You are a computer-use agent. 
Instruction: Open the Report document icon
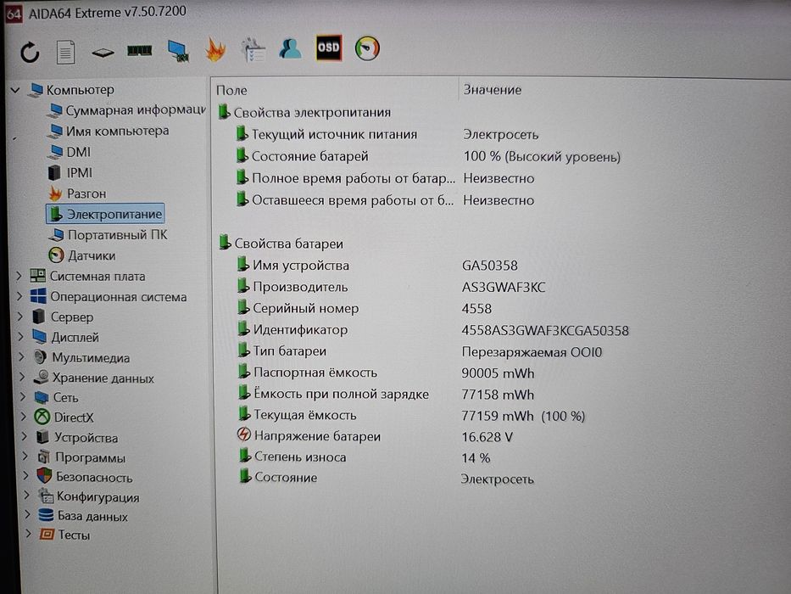(x=65, y=52)
